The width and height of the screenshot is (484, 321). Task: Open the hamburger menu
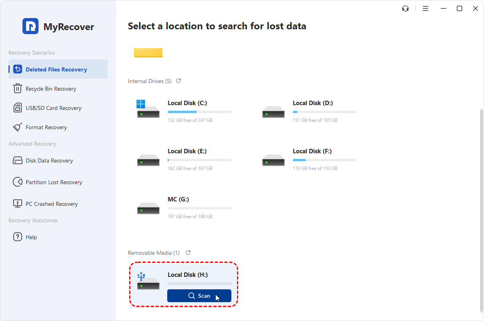(x=425, y=8)
